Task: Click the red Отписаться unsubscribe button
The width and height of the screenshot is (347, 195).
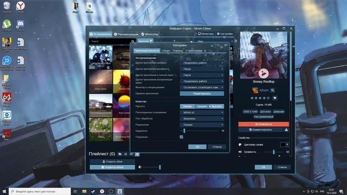Action: pos(264,124)
